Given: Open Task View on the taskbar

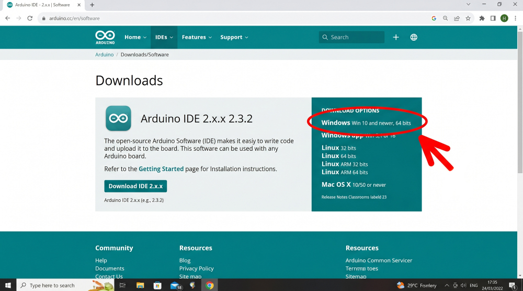Looking at the screenshot, I should [122, 285].
